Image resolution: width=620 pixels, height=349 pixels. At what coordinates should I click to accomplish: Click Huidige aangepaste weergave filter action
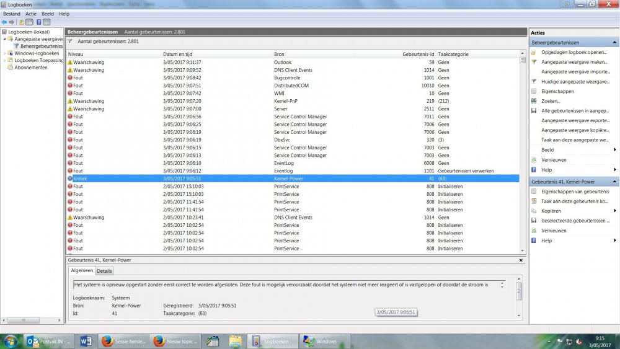[x=575, y=82]
